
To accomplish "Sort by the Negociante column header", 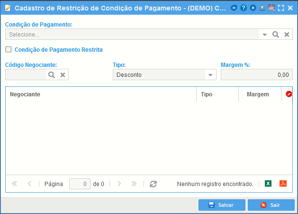I will (x=101, y=94).
